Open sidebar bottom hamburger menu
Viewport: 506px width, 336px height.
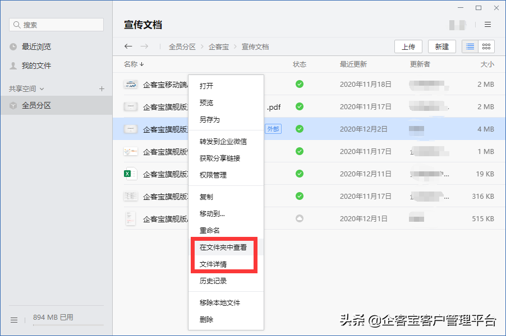coord(14,320)
